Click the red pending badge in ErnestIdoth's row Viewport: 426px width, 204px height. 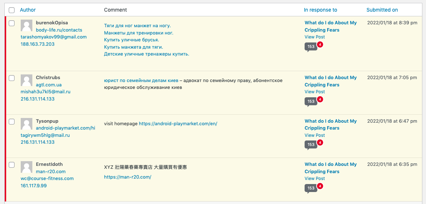pos(320,186)
